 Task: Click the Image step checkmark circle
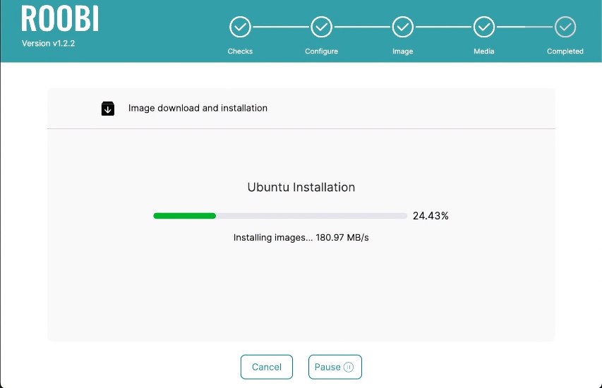click(403, 27)
